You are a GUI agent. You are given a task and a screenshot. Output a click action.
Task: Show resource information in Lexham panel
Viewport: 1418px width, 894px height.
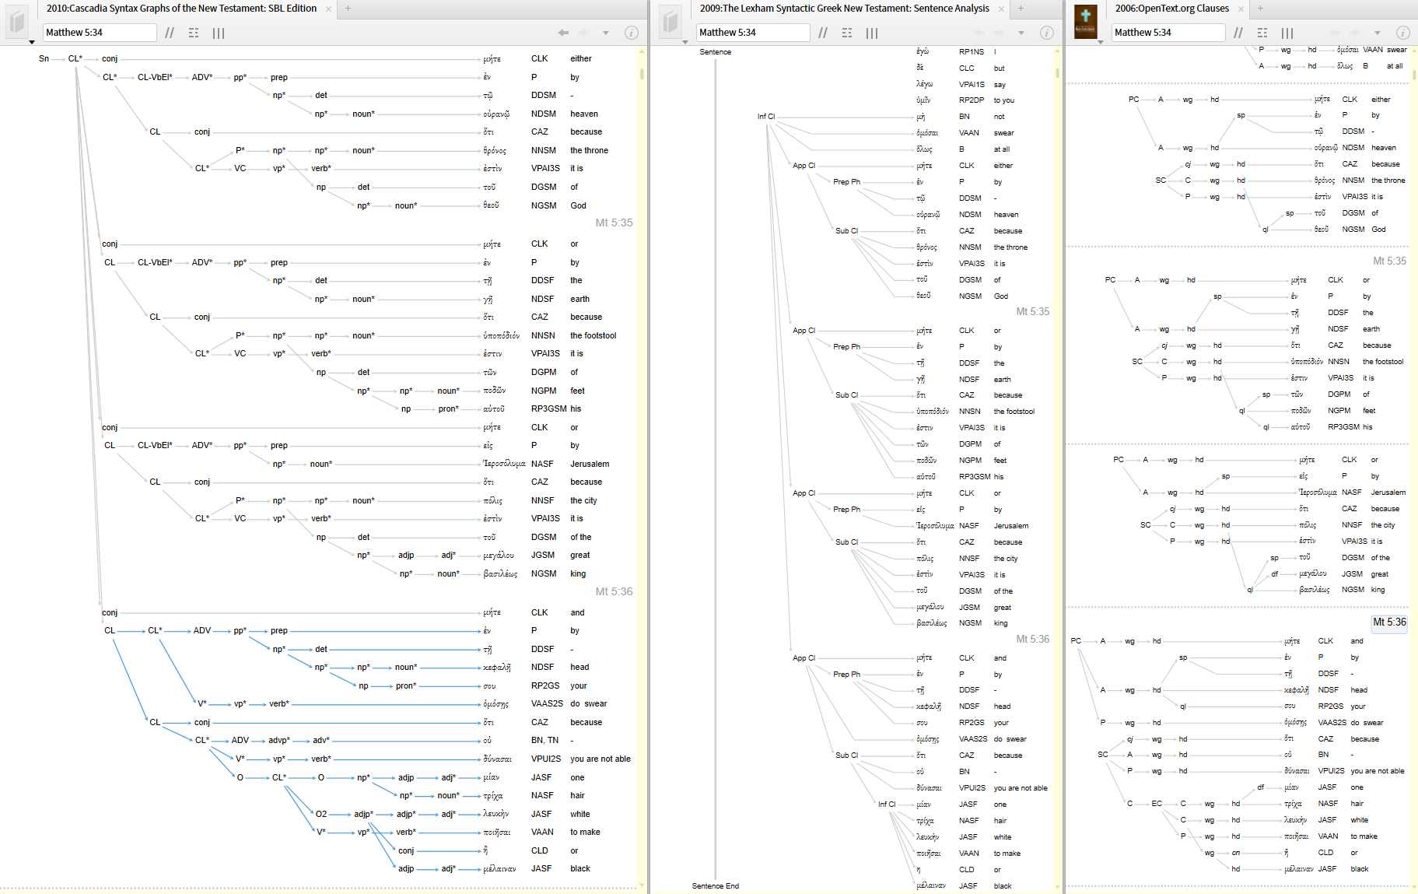point(1047,33)
